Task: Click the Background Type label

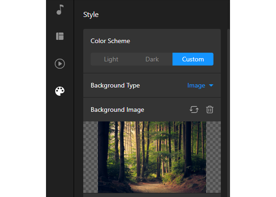Action: [115, 86]
